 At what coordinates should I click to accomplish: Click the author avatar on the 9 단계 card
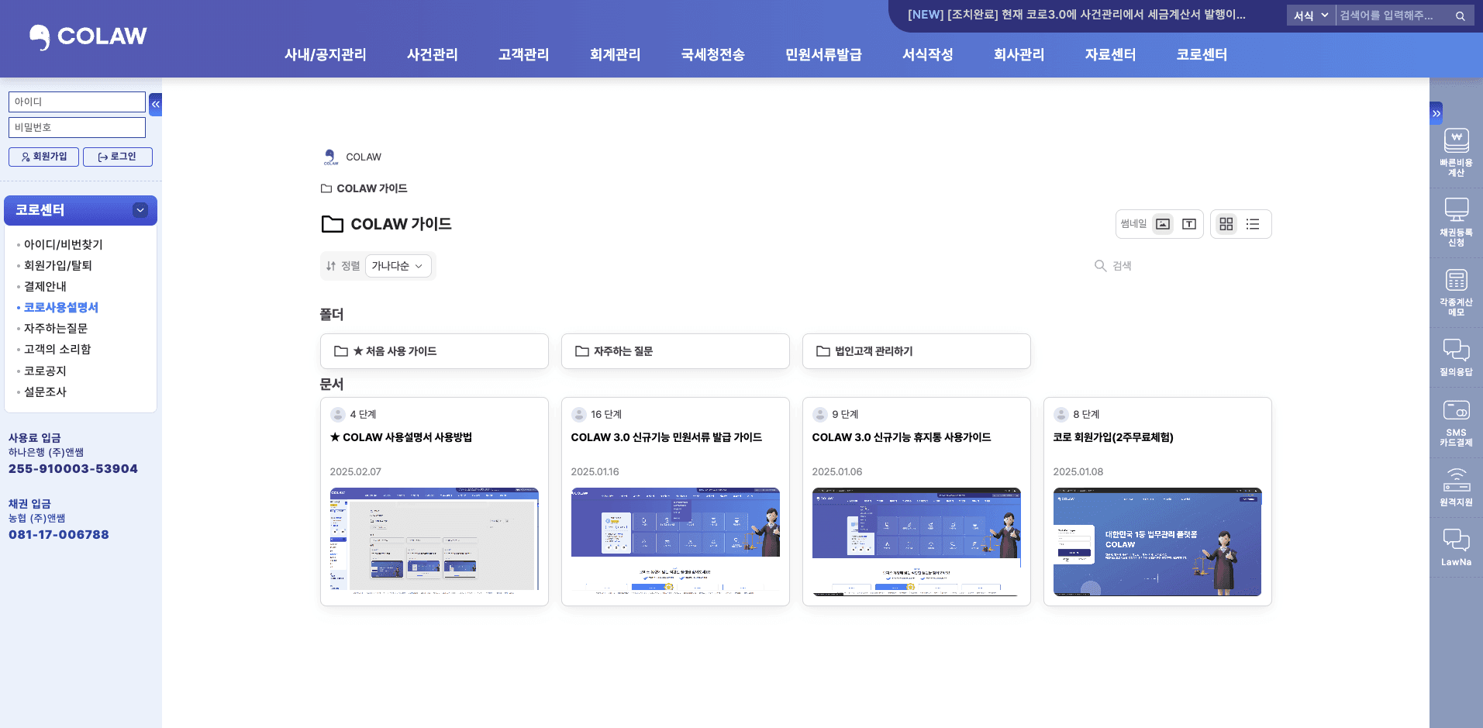(820, 415)
